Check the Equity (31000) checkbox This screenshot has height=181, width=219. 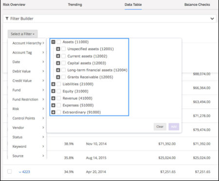pyautogui.click(x=59, y=91)
